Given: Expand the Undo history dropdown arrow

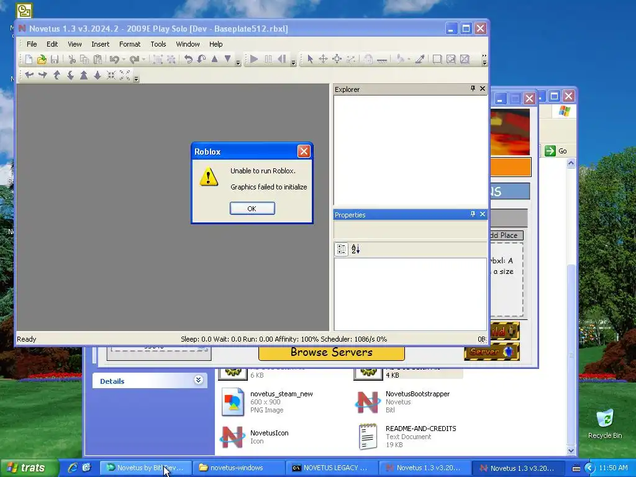Looking at the screenshot, I should tap(124, 59).
